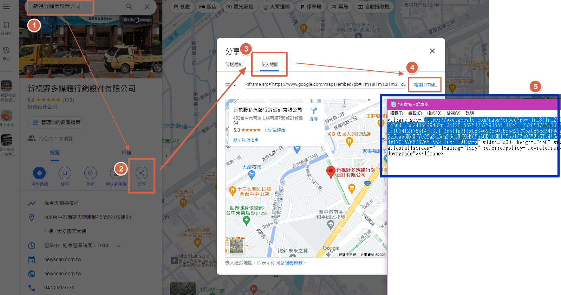Click the 十三么潮汕砂鍋粥 restaurant marker
This screenshot has height=295, width=561.
pyautogui.click(x=232, y=191)
